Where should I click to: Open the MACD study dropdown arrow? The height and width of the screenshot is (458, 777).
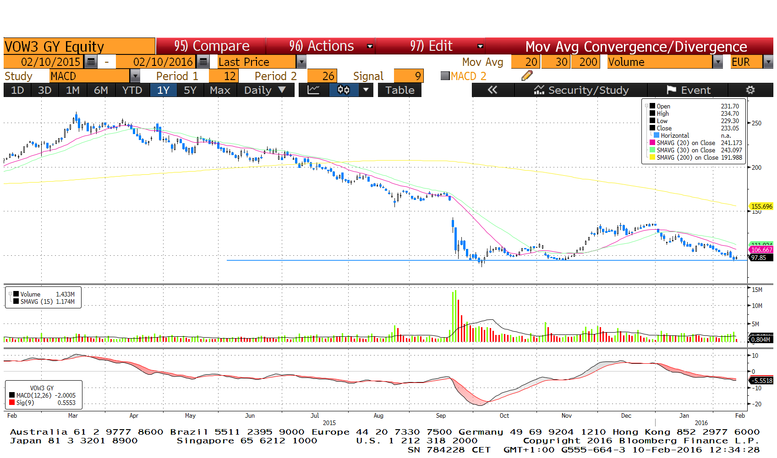click(x=135, y=76)
